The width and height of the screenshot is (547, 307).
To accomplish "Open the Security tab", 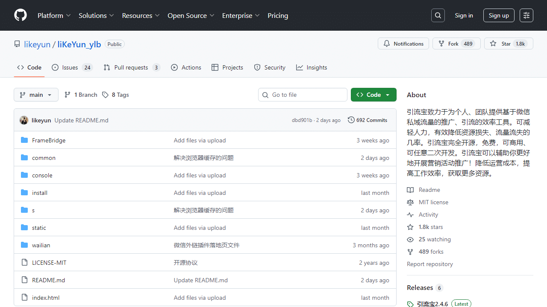I will click(x=270, y=67).
